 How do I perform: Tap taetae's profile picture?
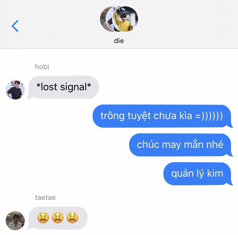pyautogui.click(x=15, y=221)
